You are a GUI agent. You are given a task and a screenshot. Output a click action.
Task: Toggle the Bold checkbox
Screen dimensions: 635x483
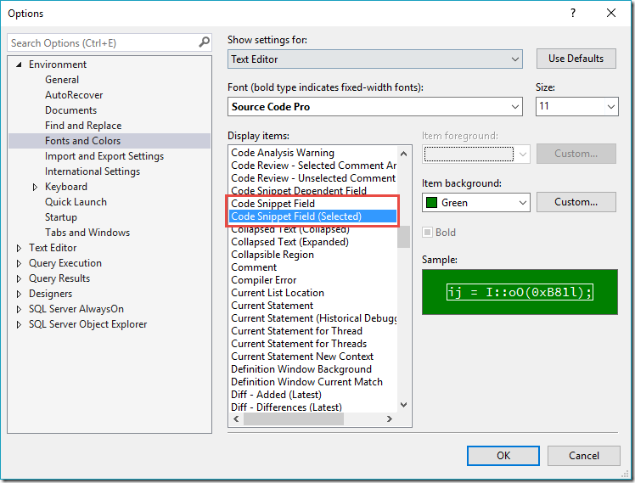click(427, 233)
